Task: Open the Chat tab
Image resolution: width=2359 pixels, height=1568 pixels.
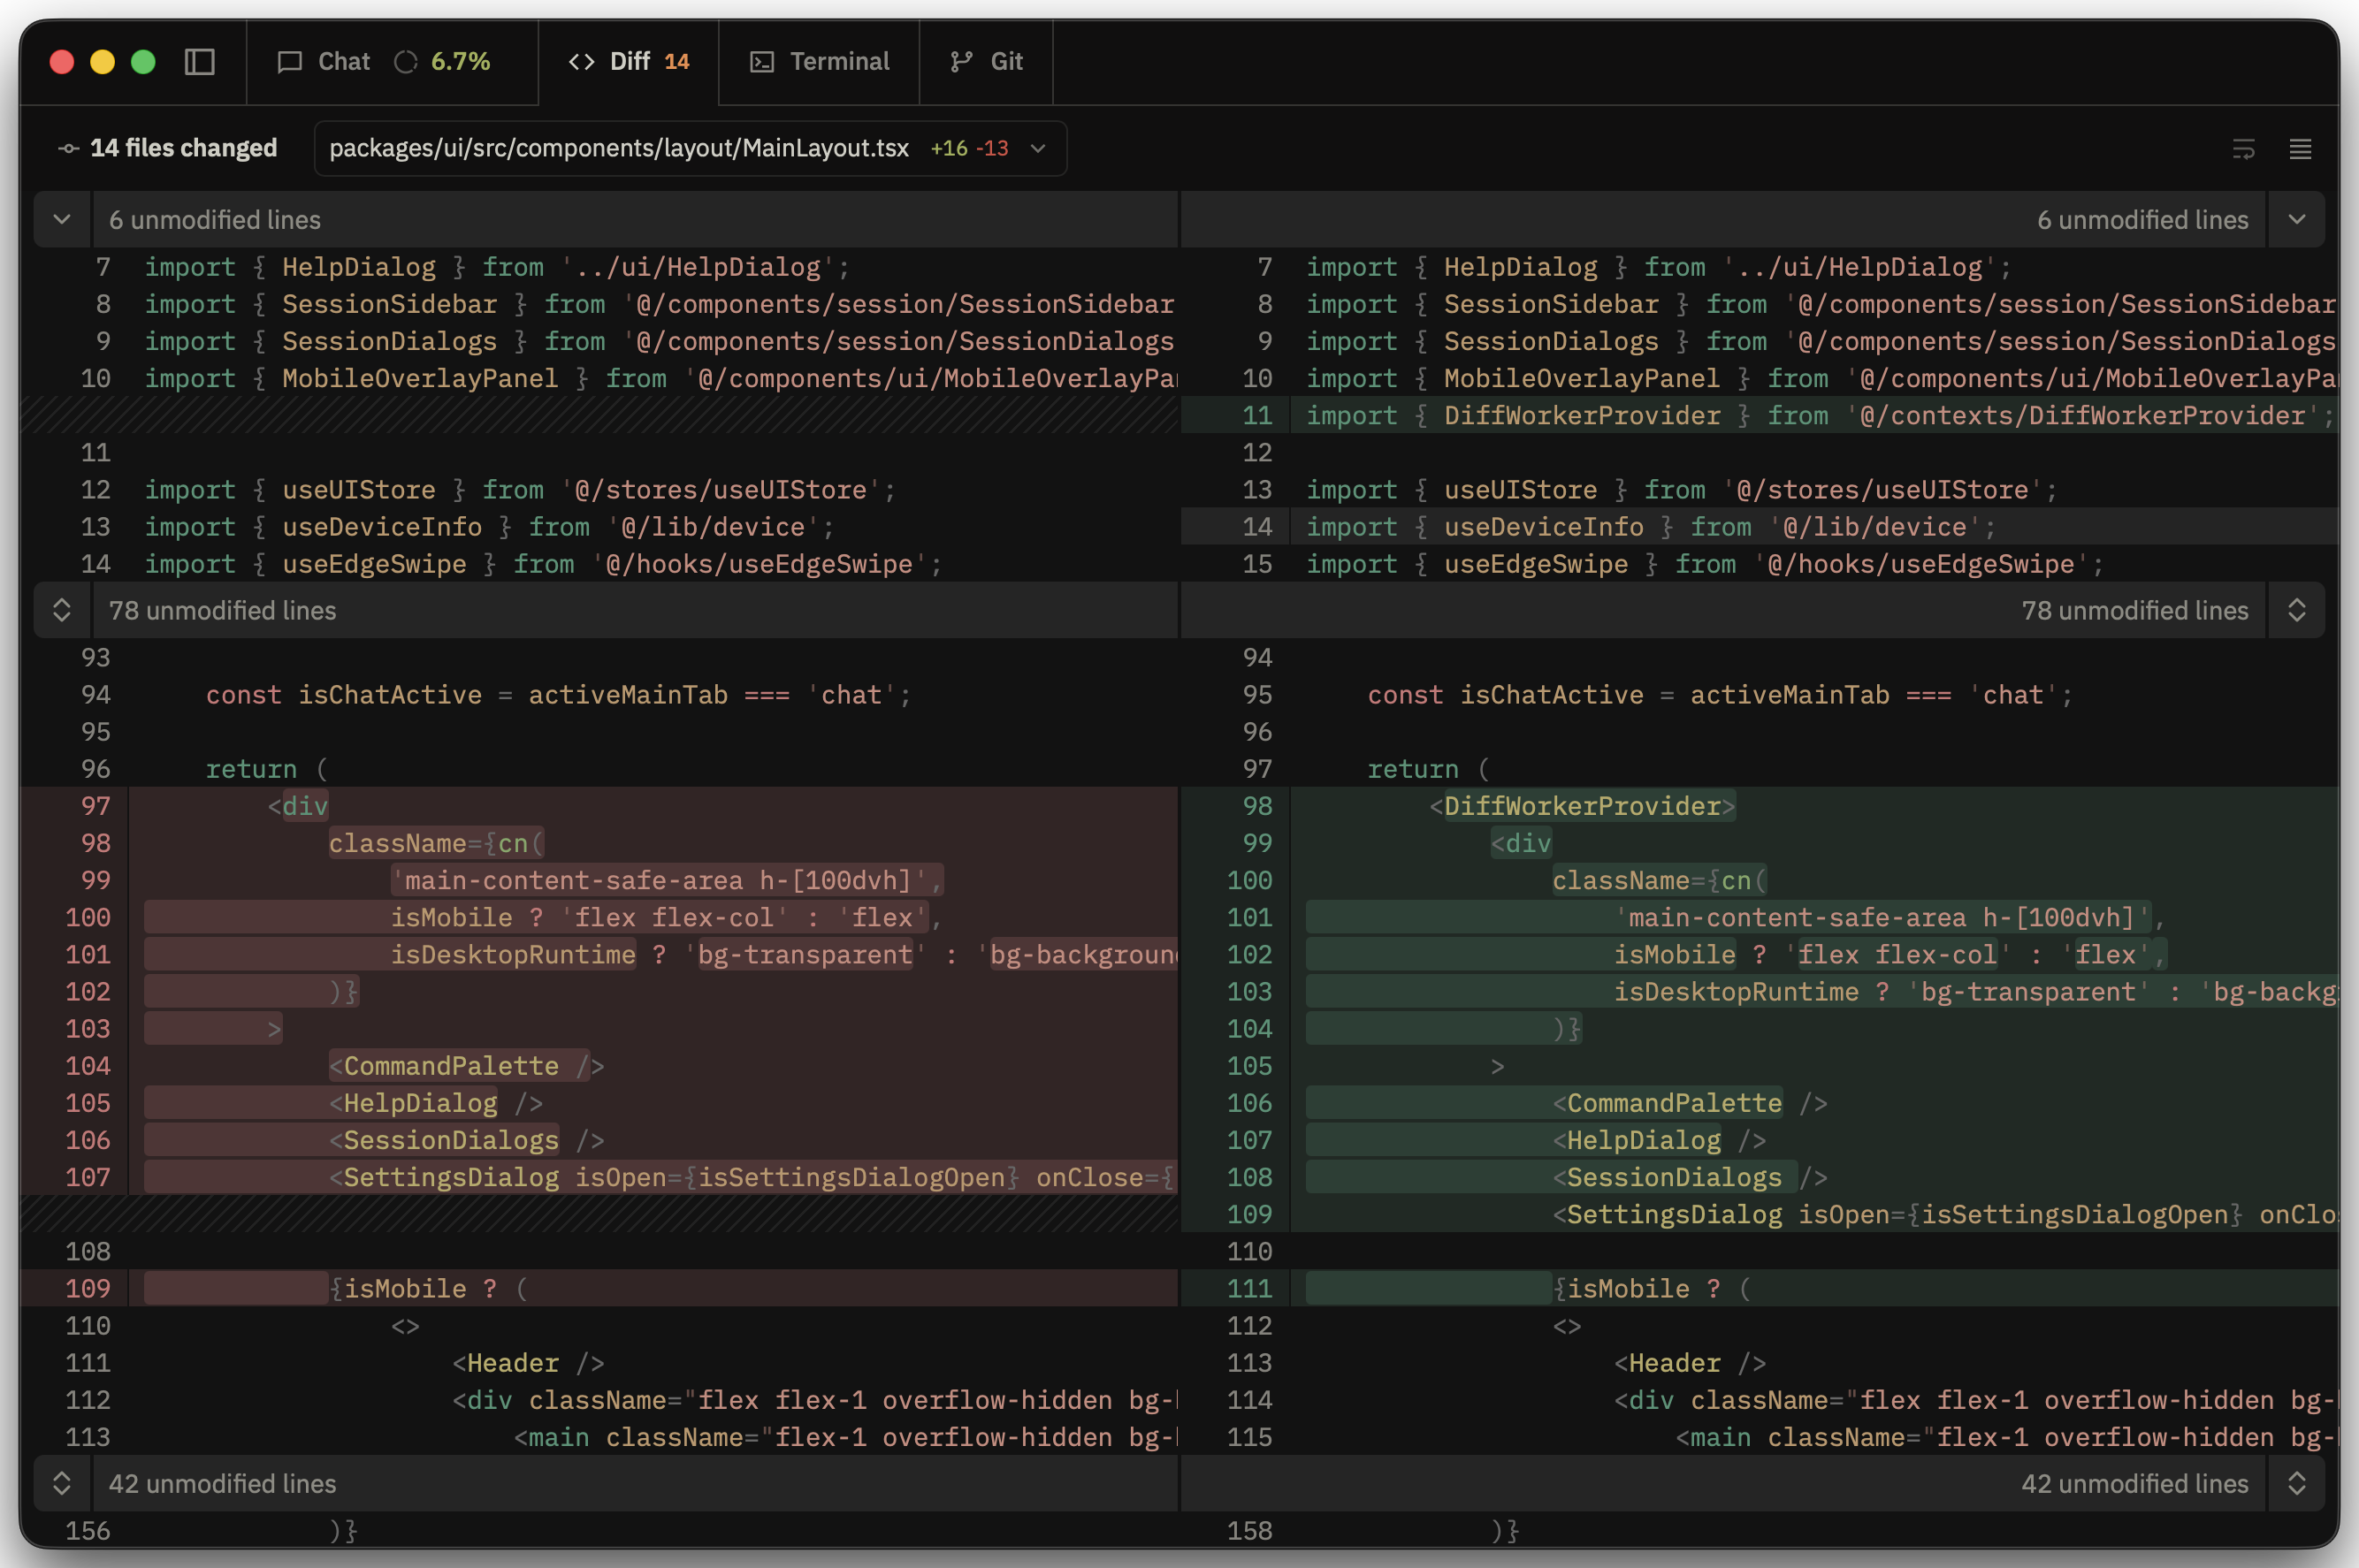Action: pos(391,62)
